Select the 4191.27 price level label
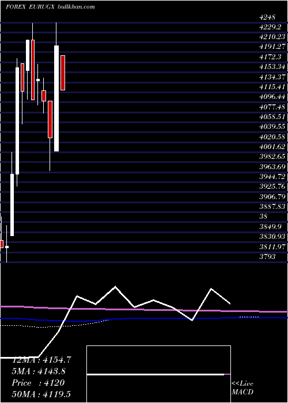This screenshot has width=288, height=403. pos(272,47)
